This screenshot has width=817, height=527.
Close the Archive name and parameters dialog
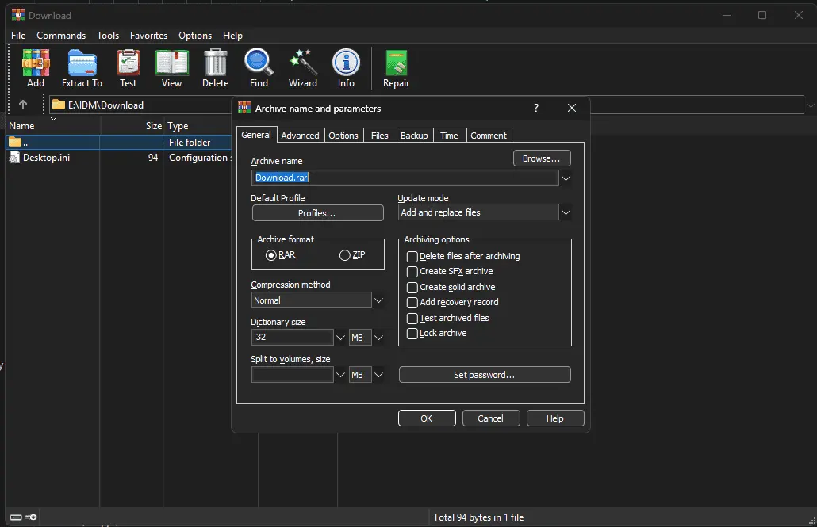coord(572,108)
